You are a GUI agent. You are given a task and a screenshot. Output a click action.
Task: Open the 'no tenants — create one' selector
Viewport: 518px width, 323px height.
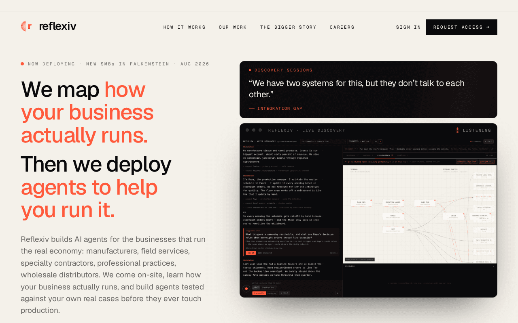pyautogui.click(x=323, y=141)
